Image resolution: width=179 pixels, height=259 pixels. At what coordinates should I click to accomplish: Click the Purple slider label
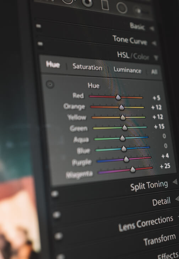82,163
